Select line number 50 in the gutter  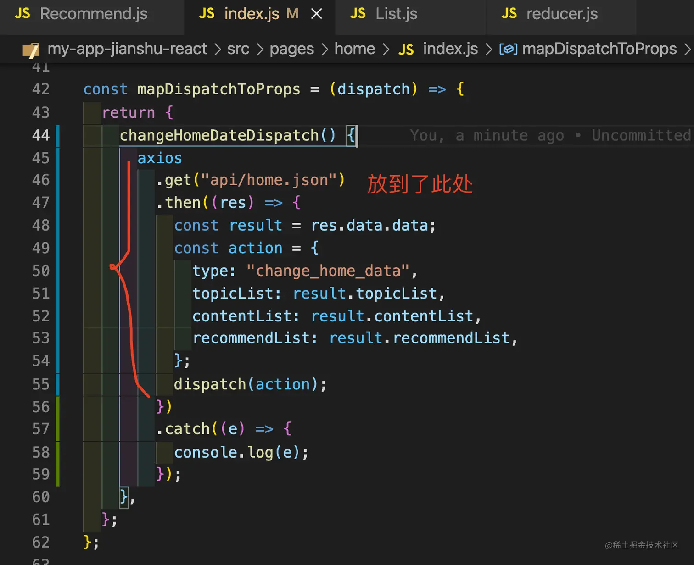(41, 271)
